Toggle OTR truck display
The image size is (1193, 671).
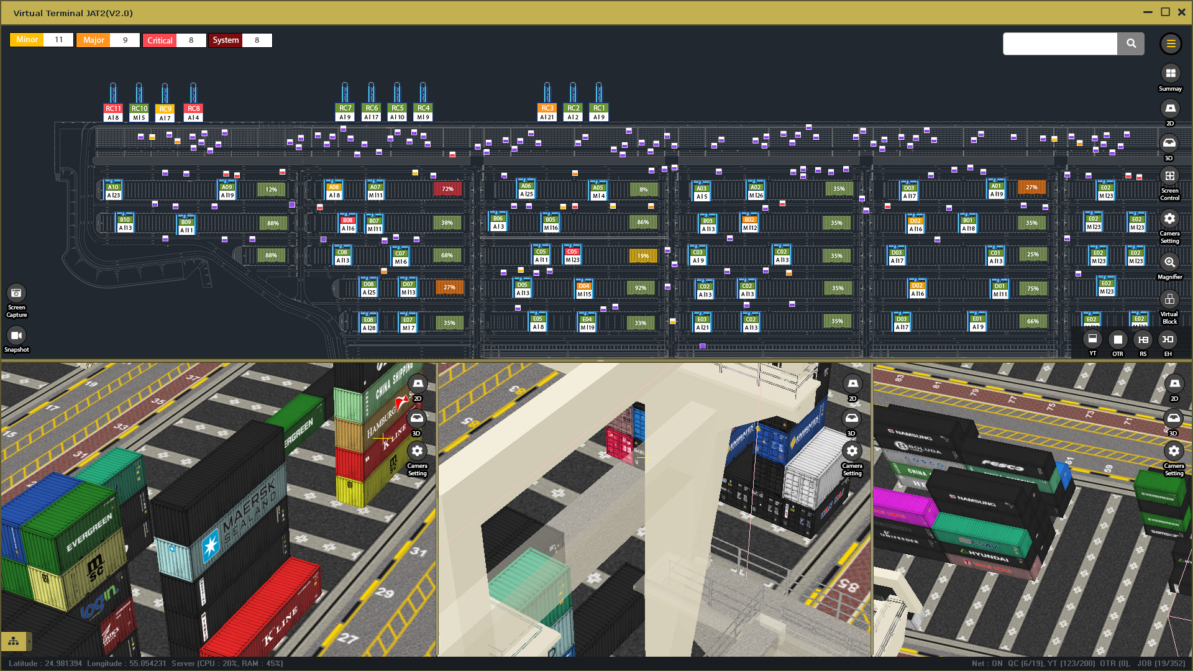coord(1118,339)
